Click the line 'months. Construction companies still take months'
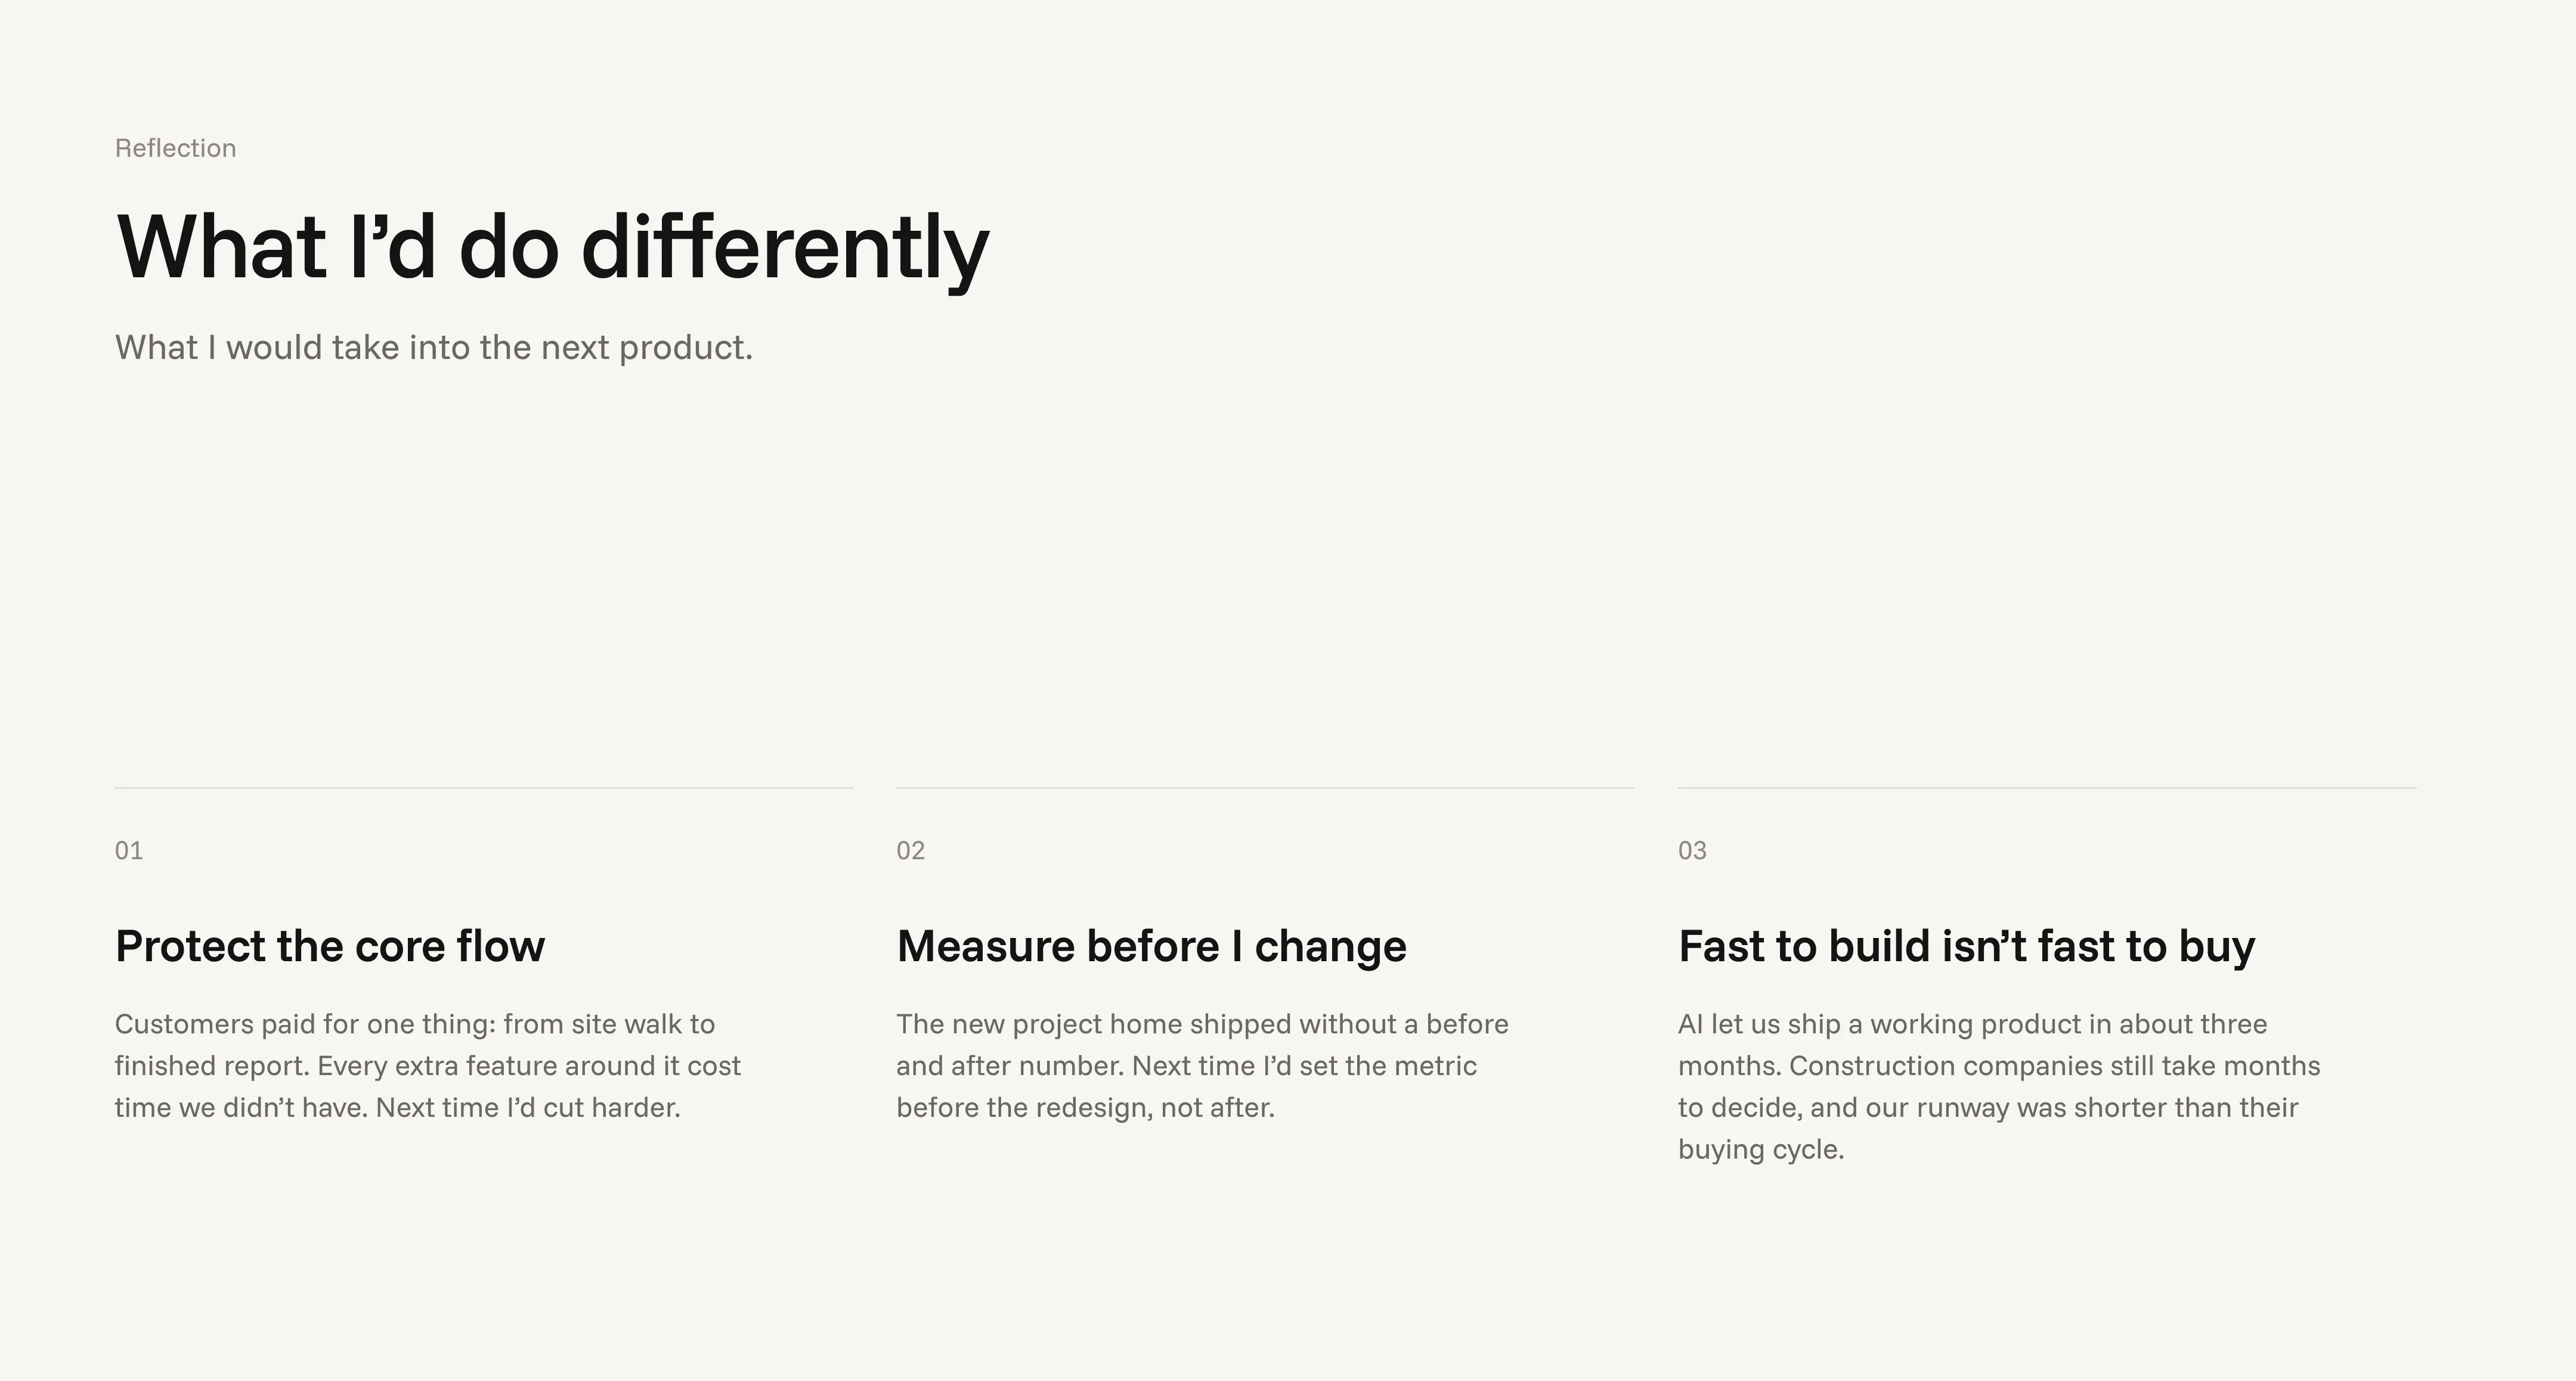Screen dimensions: 2576x1381 click(1999, 1066)
